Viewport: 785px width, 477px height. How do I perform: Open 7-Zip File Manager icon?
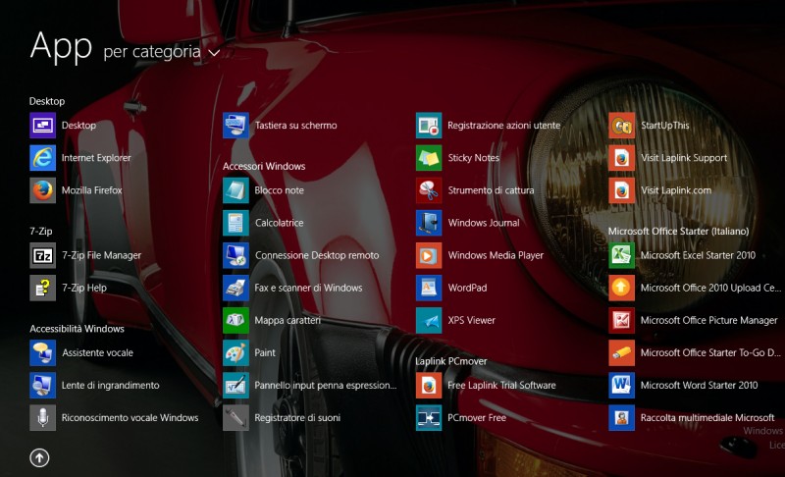pos(42,255)
